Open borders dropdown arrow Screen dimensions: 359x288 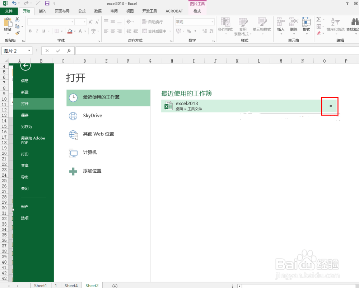(x=62, y=31)
